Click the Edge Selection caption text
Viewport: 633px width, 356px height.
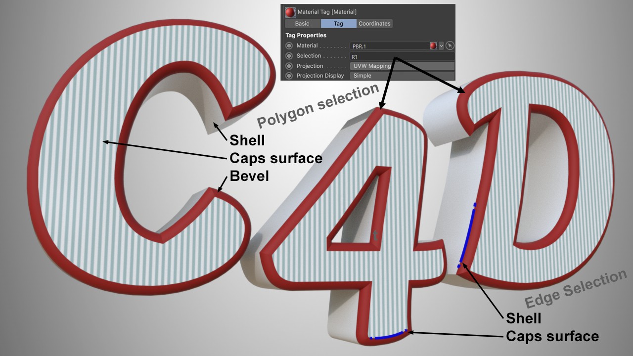(x=576, y=289)
